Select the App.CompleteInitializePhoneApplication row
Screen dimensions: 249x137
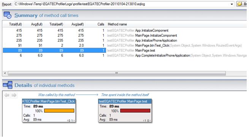[125, 55]
